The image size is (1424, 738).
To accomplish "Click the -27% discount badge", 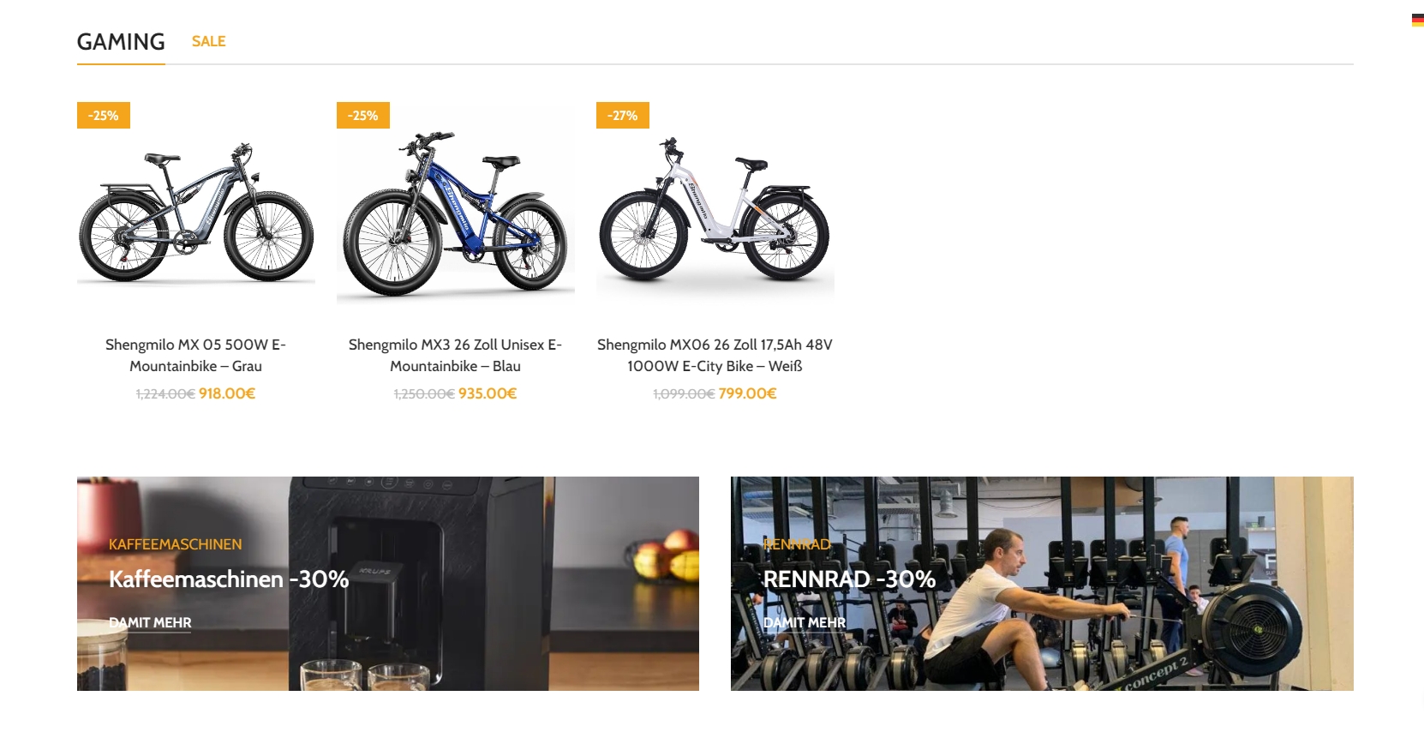I will coord(623,116).
